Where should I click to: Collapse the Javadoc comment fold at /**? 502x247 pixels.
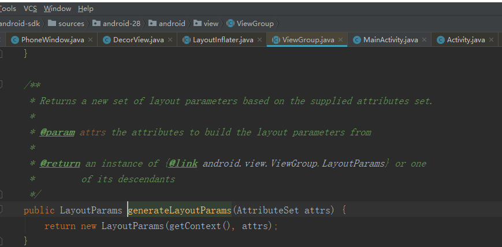click(1, 84)
